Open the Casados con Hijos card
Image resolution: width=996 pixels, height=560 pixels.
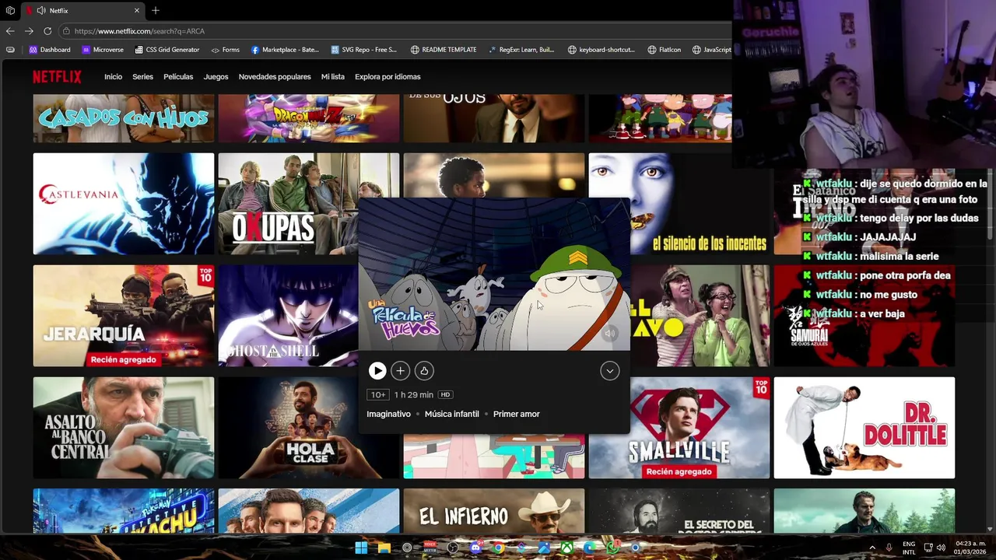tap(123, 118)
